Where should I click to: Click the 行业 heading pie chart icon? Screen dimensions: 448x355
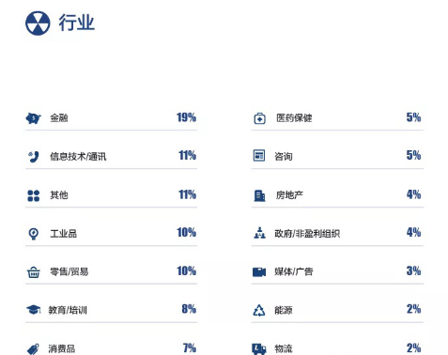click(x=38, y=23)
